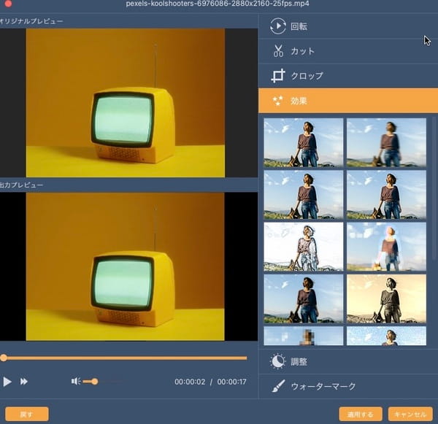Select the first unfiltered effect thumbnail
This screenshot has height=424, width=438.
pyautogui.click(x=304, y=142)
